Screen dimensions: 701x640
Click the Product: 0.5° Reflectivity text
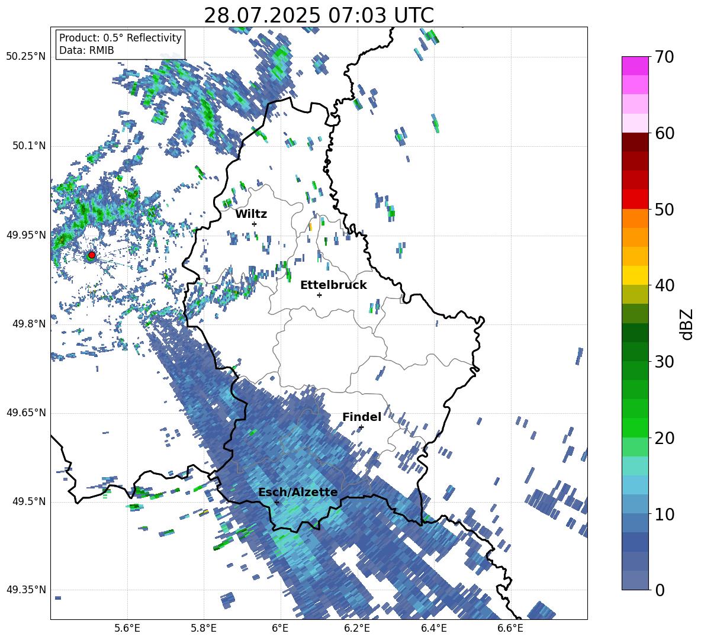120,38
